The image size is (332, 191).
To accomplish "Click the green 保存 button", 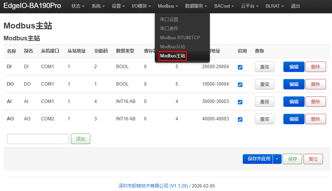I will point(292,159).
